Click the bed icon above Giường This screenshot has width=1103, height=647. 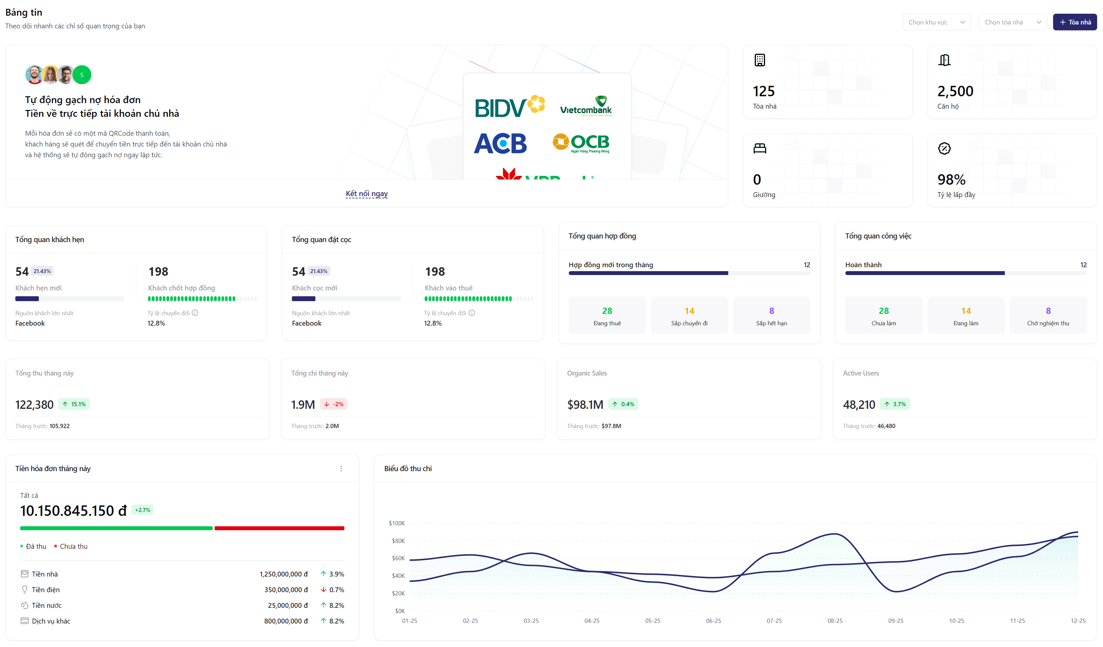coord(759,148)
